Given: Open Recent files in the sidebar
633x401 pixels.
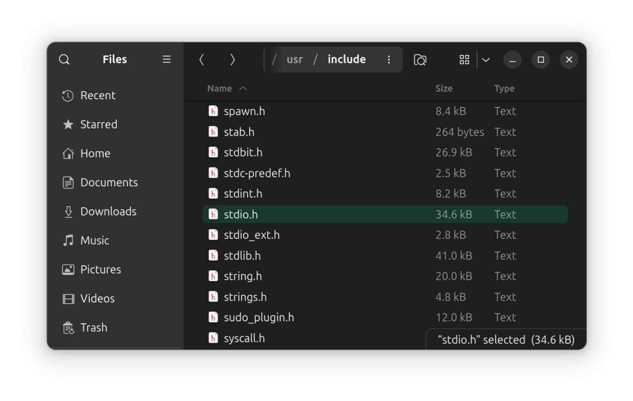Looking at the screenshot, I should pos(98,95).
